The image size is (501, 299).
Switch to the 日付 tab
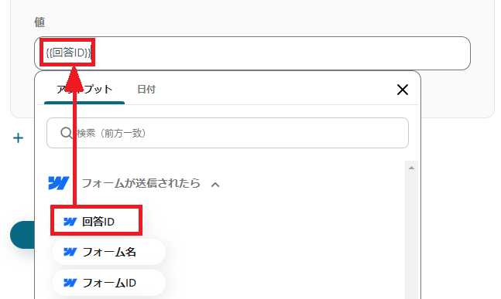click(146, 90)
